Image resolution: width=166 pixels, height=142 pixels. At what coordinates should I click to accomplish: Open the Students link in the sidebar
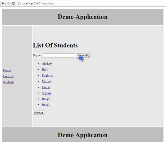[x=9, y=82]
